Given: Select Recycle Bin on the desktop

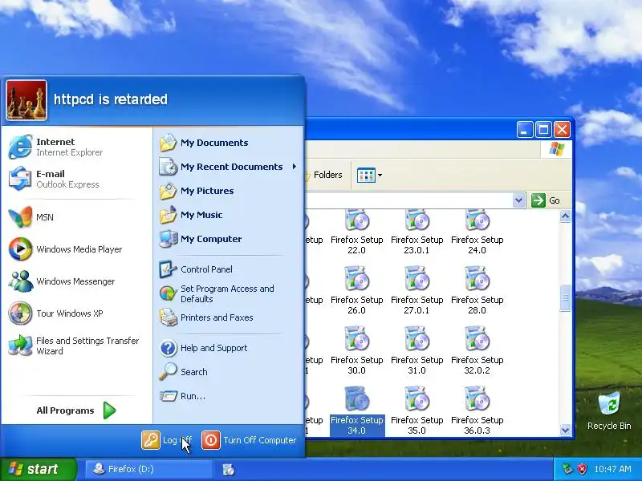Looking at the screenshot, I should (609, 411).
